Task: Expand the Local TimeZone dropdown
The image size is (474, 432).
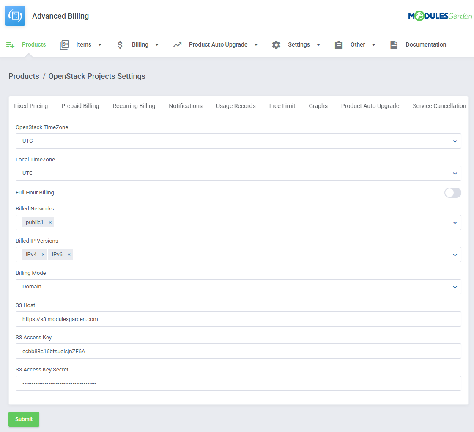Action: tap(238, 173)
